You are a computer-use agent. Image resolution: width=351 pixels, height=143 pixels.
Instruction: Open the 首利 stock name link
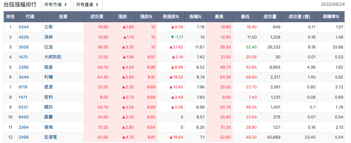coord(49,97)
